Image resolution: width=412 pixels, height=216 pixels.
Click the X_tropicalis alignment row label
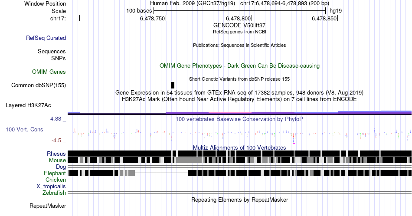51,187
